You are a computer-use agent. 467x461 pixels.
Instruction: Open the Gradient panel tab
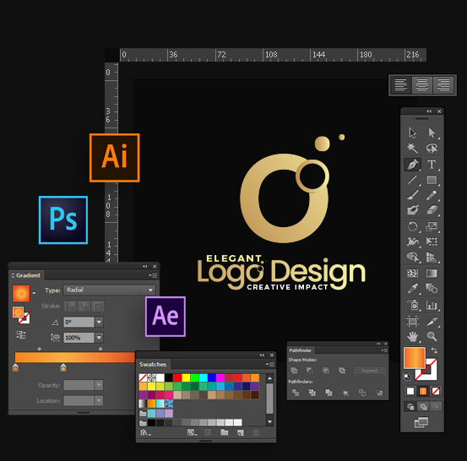tap(27, 275)
